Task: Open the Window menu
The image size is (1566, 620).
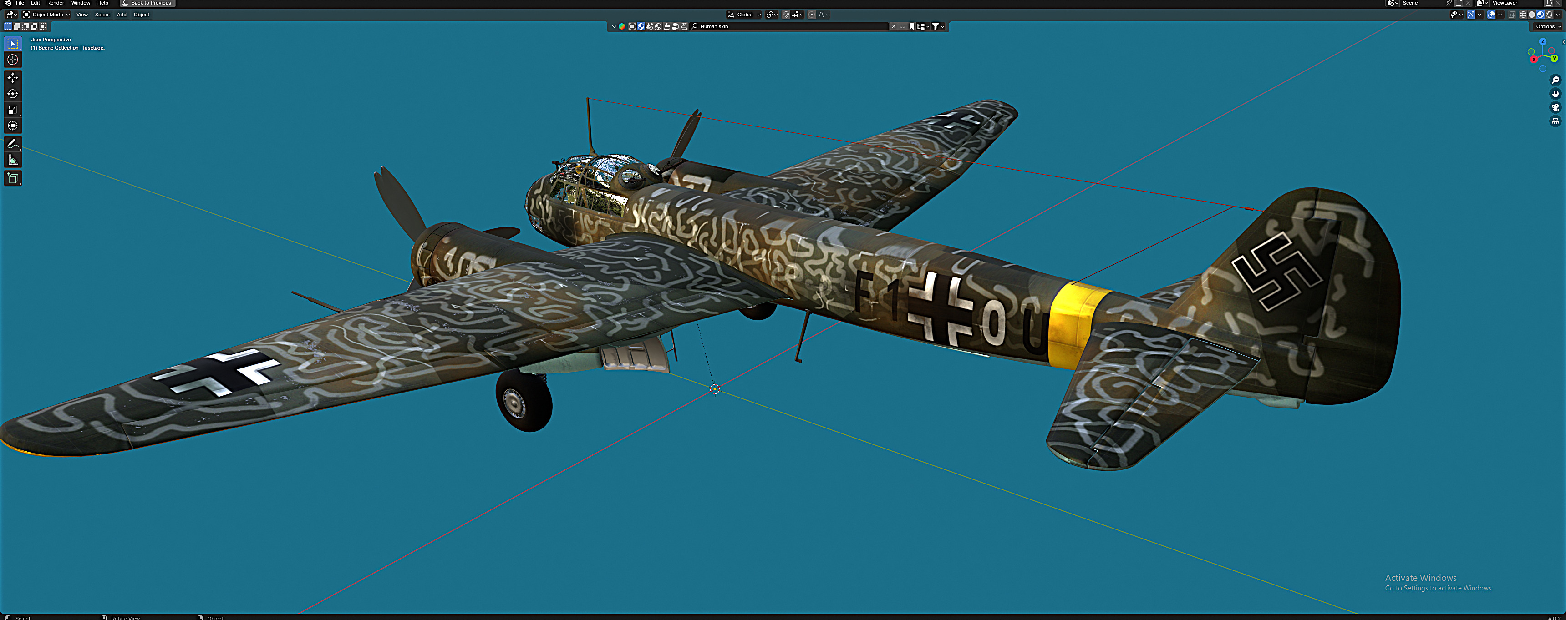Action: [80, 3]
